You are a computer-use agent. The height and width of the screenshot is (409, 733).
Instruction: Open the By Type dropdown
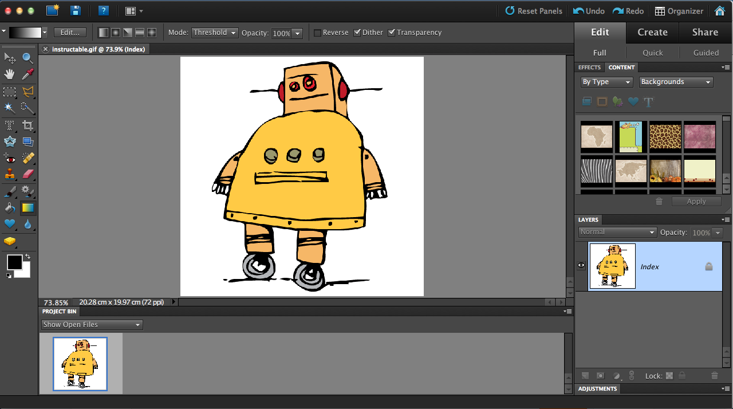[x=606, y=82]
